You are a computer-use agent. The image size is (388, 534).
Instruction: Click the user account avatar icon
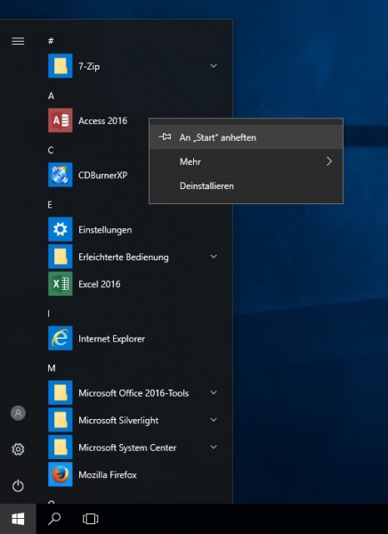(18, 413)
